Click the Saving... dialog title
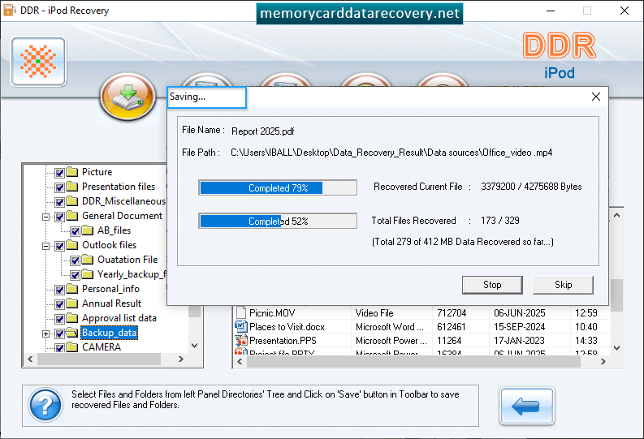Image resolution: width=644 pixels, height=439 pixels. [188, 97]
